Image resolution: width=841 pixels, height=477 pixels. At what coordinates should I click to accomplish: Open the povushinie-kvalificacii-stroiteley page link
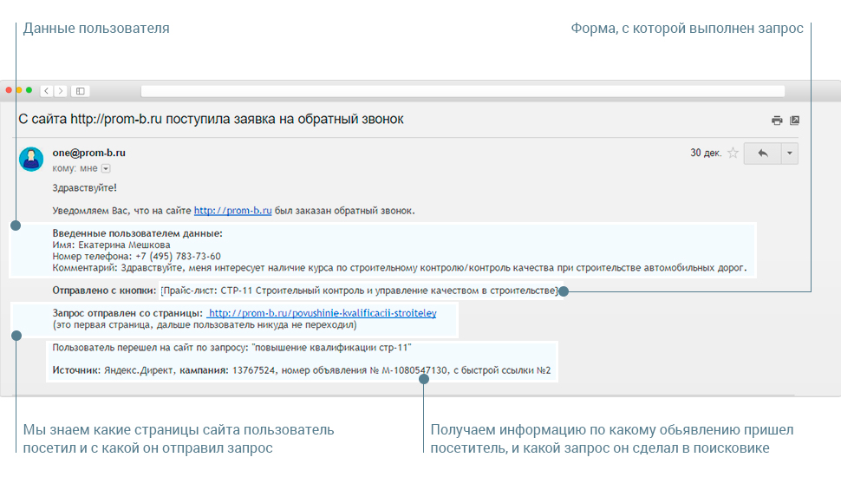coord(322,313)
